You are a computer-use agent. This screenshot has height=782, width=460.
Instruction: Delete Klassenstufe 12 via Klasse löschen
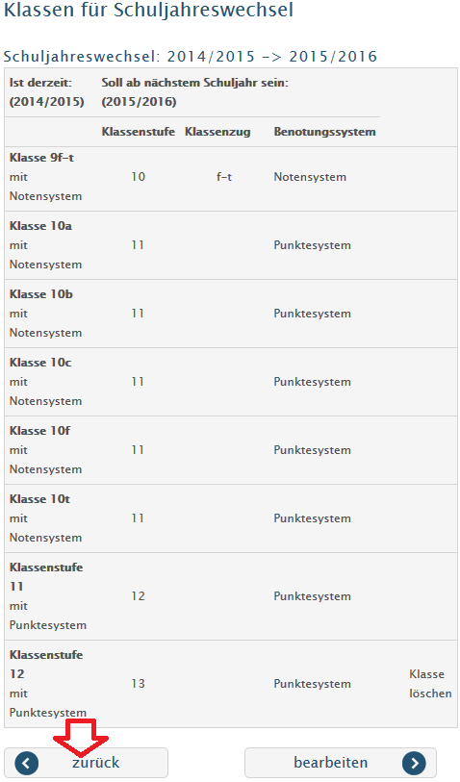click(430, 684)
